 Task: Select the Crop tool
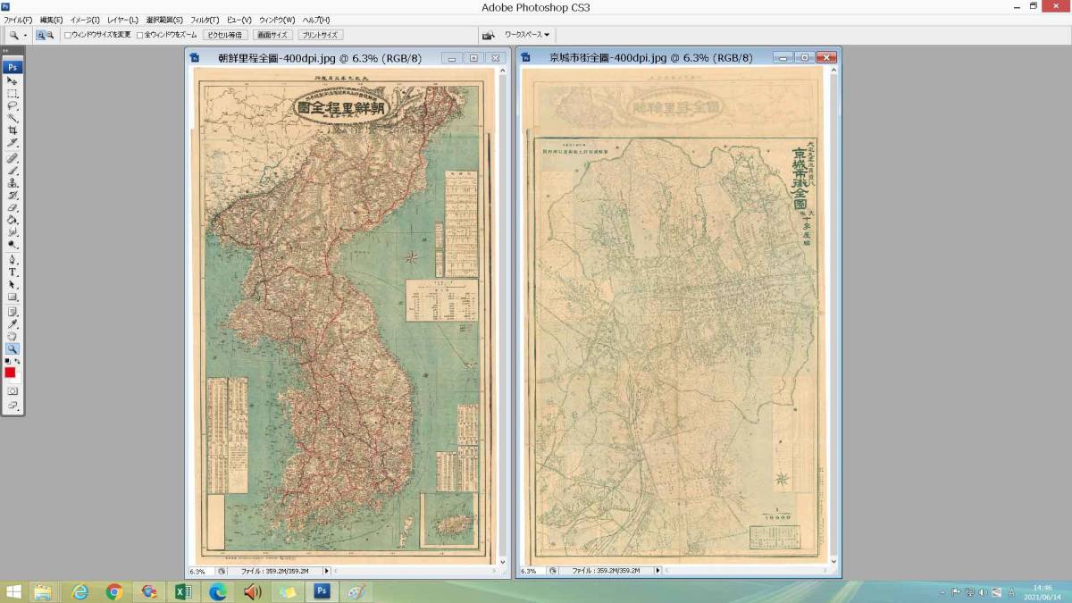pos(13,130)
